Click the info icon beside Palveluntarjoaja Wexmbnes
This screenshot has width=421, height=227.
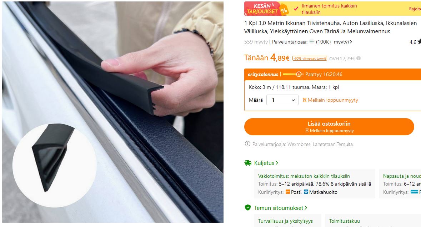point(247,144)
